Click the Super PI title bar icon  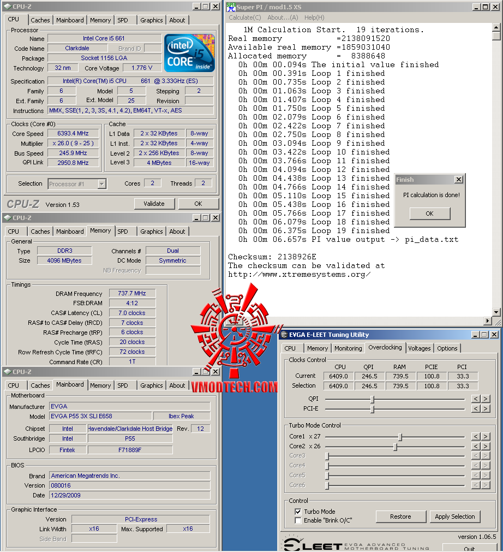pyautogui.click(x=231, y=7)
